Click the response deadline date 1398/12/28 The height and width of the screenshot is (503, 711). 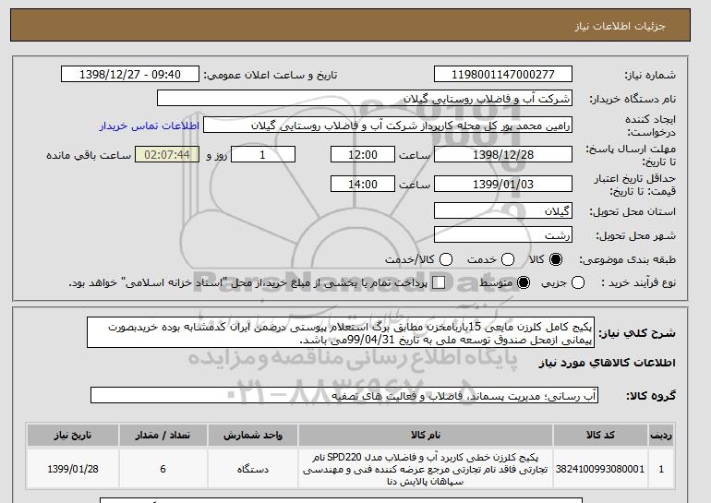click(503, 154)
